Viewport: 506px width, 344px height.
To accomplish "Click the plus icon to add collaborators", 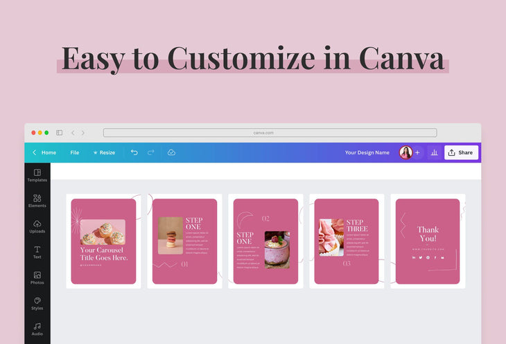I will 417,152.
